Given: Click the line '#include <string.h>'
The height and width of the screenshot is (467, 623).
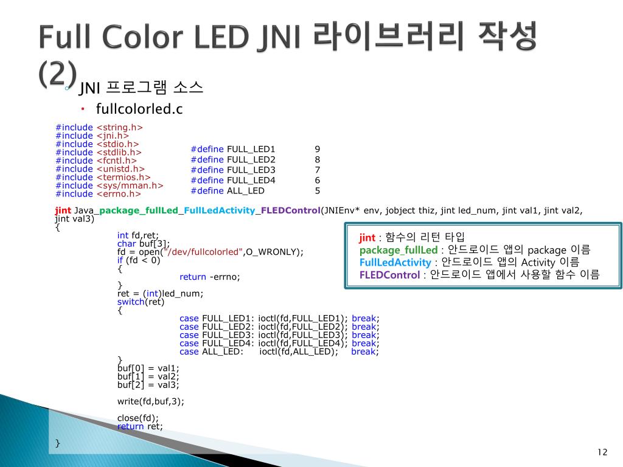Looking at the screenshot, I should (x=99, y=128).
